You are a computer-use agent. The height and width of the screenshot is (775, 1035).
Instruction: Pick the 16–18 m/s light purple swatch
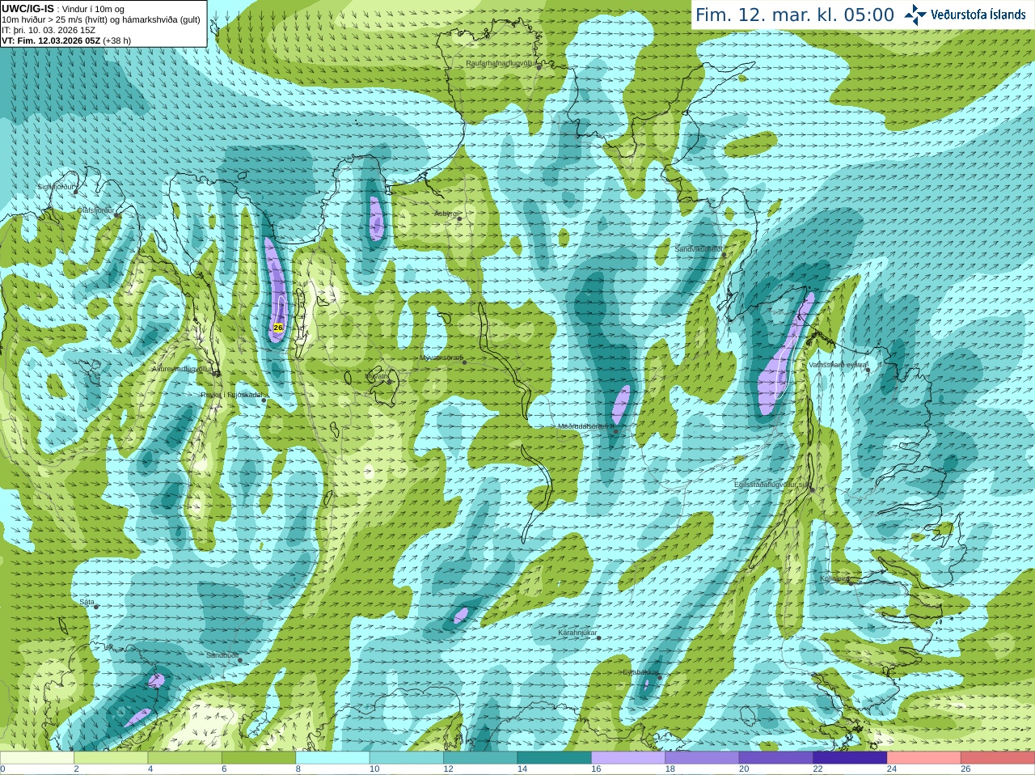pos(628,758)
